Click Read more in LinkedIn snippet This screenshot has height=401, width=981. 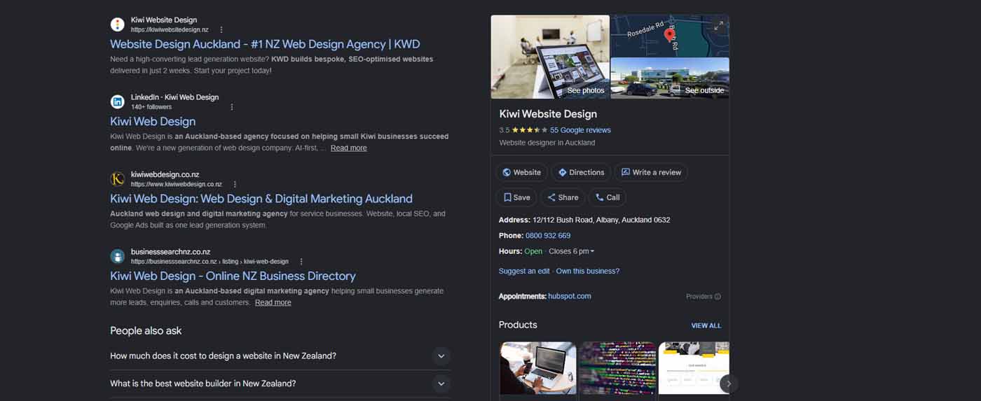point(348,148)
